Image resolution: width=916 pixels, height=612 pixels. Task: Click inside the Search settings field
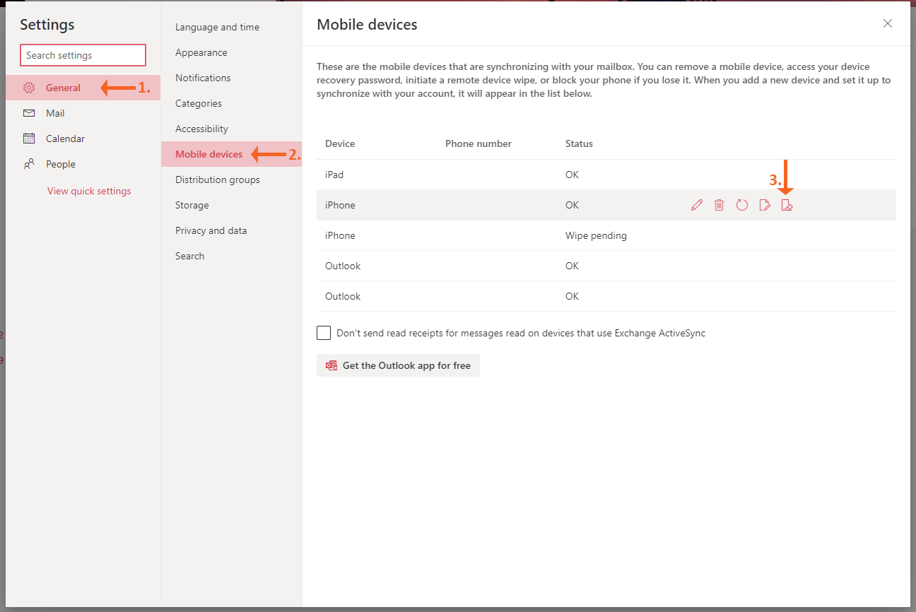coord(83,55)
